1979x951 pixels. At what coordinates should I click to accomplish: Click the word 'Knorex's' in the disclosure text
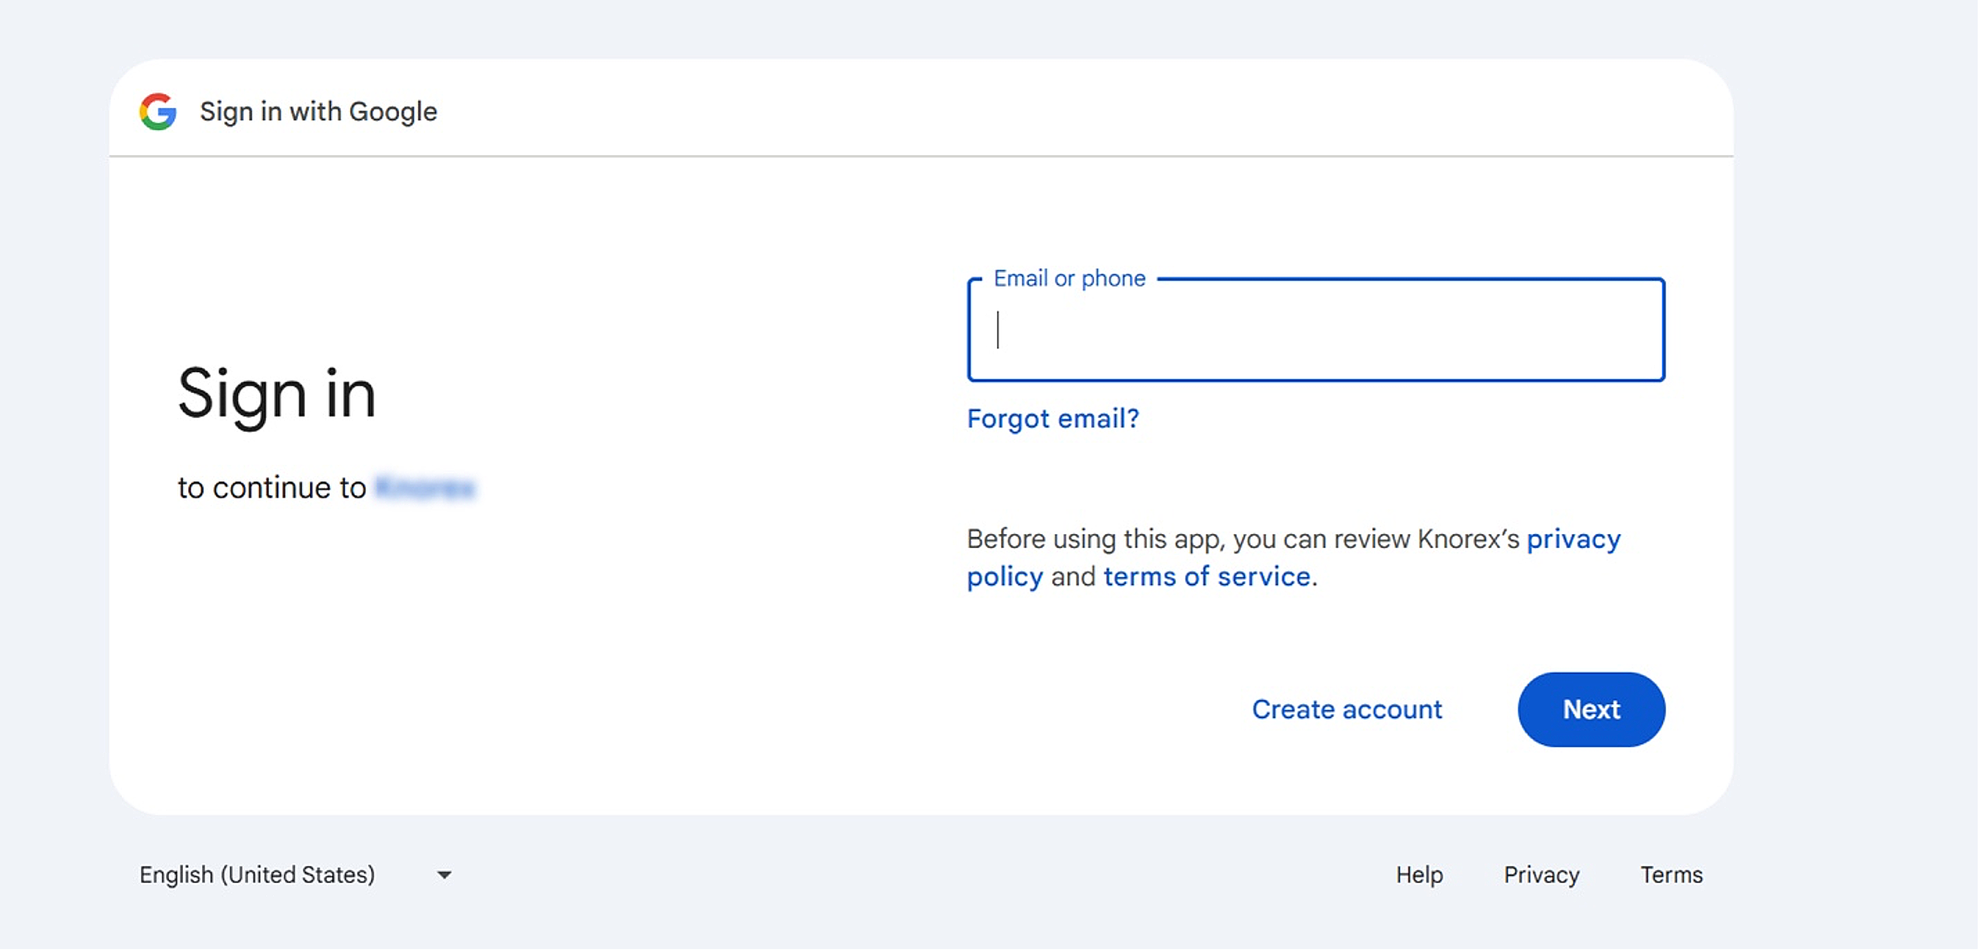pyautogui.click(x=1468, y=540)
